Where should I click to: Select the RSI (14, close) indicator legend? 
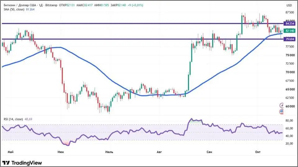pyautogui.click(x=13, y=119)
